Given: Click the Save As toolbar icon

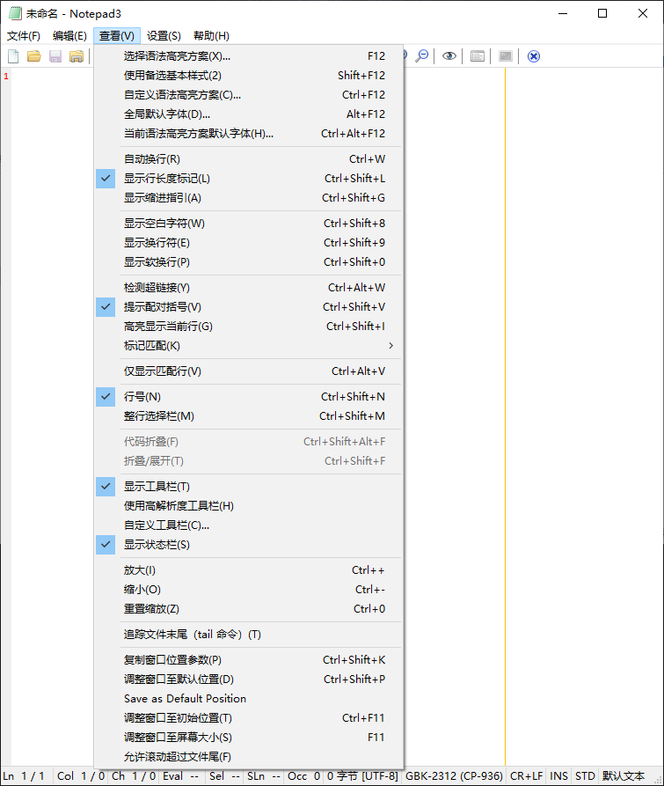Looking at the screenshot, I should [x=77, y=56].
